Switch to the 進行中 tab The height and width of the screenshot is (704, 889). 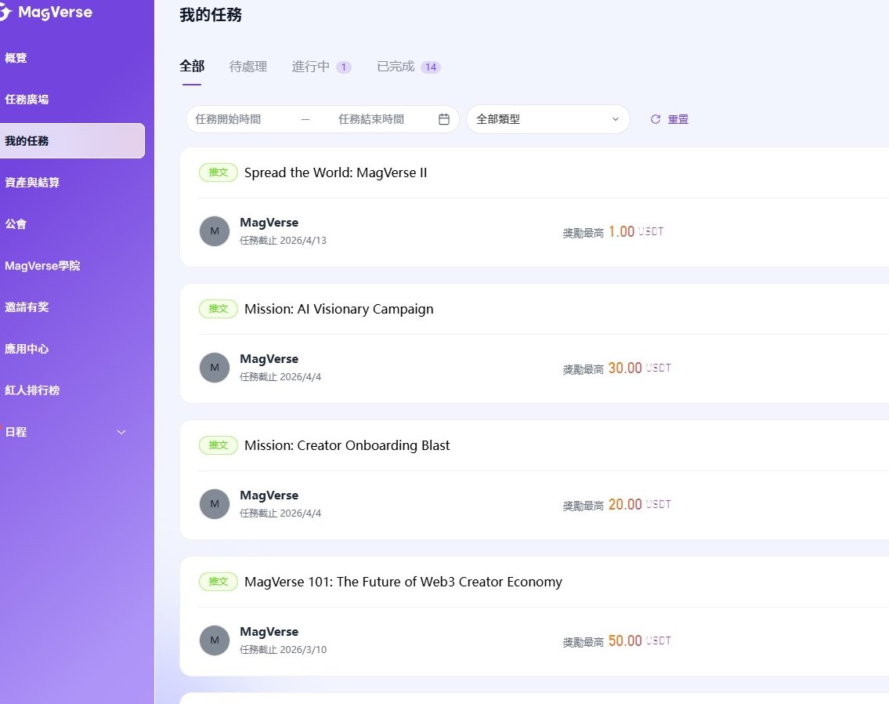point(311,67)
